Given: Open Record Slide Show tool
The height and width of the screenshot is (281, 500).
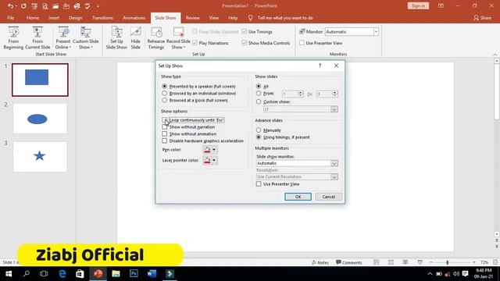Looking at the screenshot, I should 178,38.
